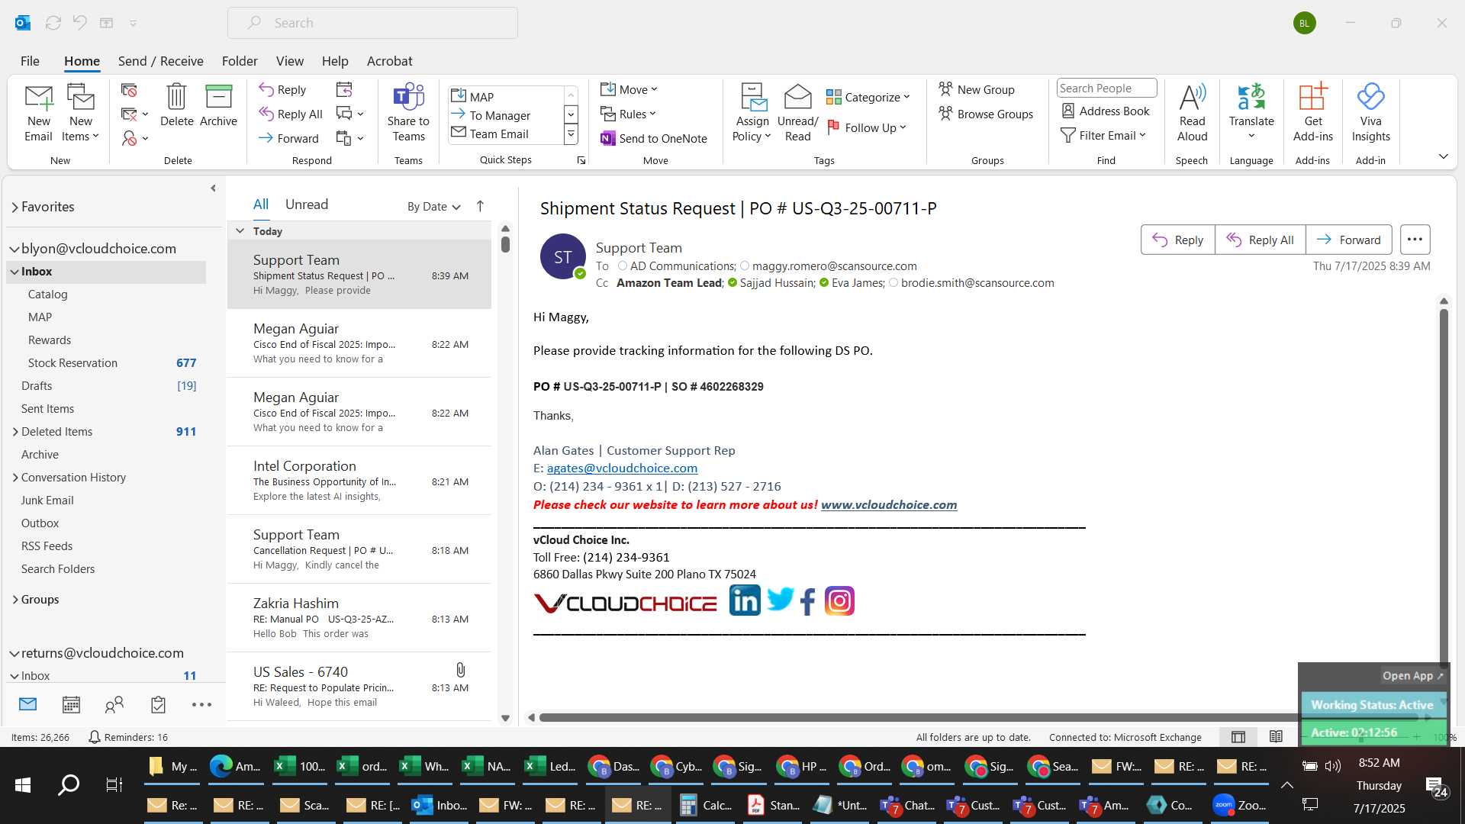Click the Translate icon
The width and height of the screenshot is (1465, 824).
pyautogui.click(x=1251, y=113)
